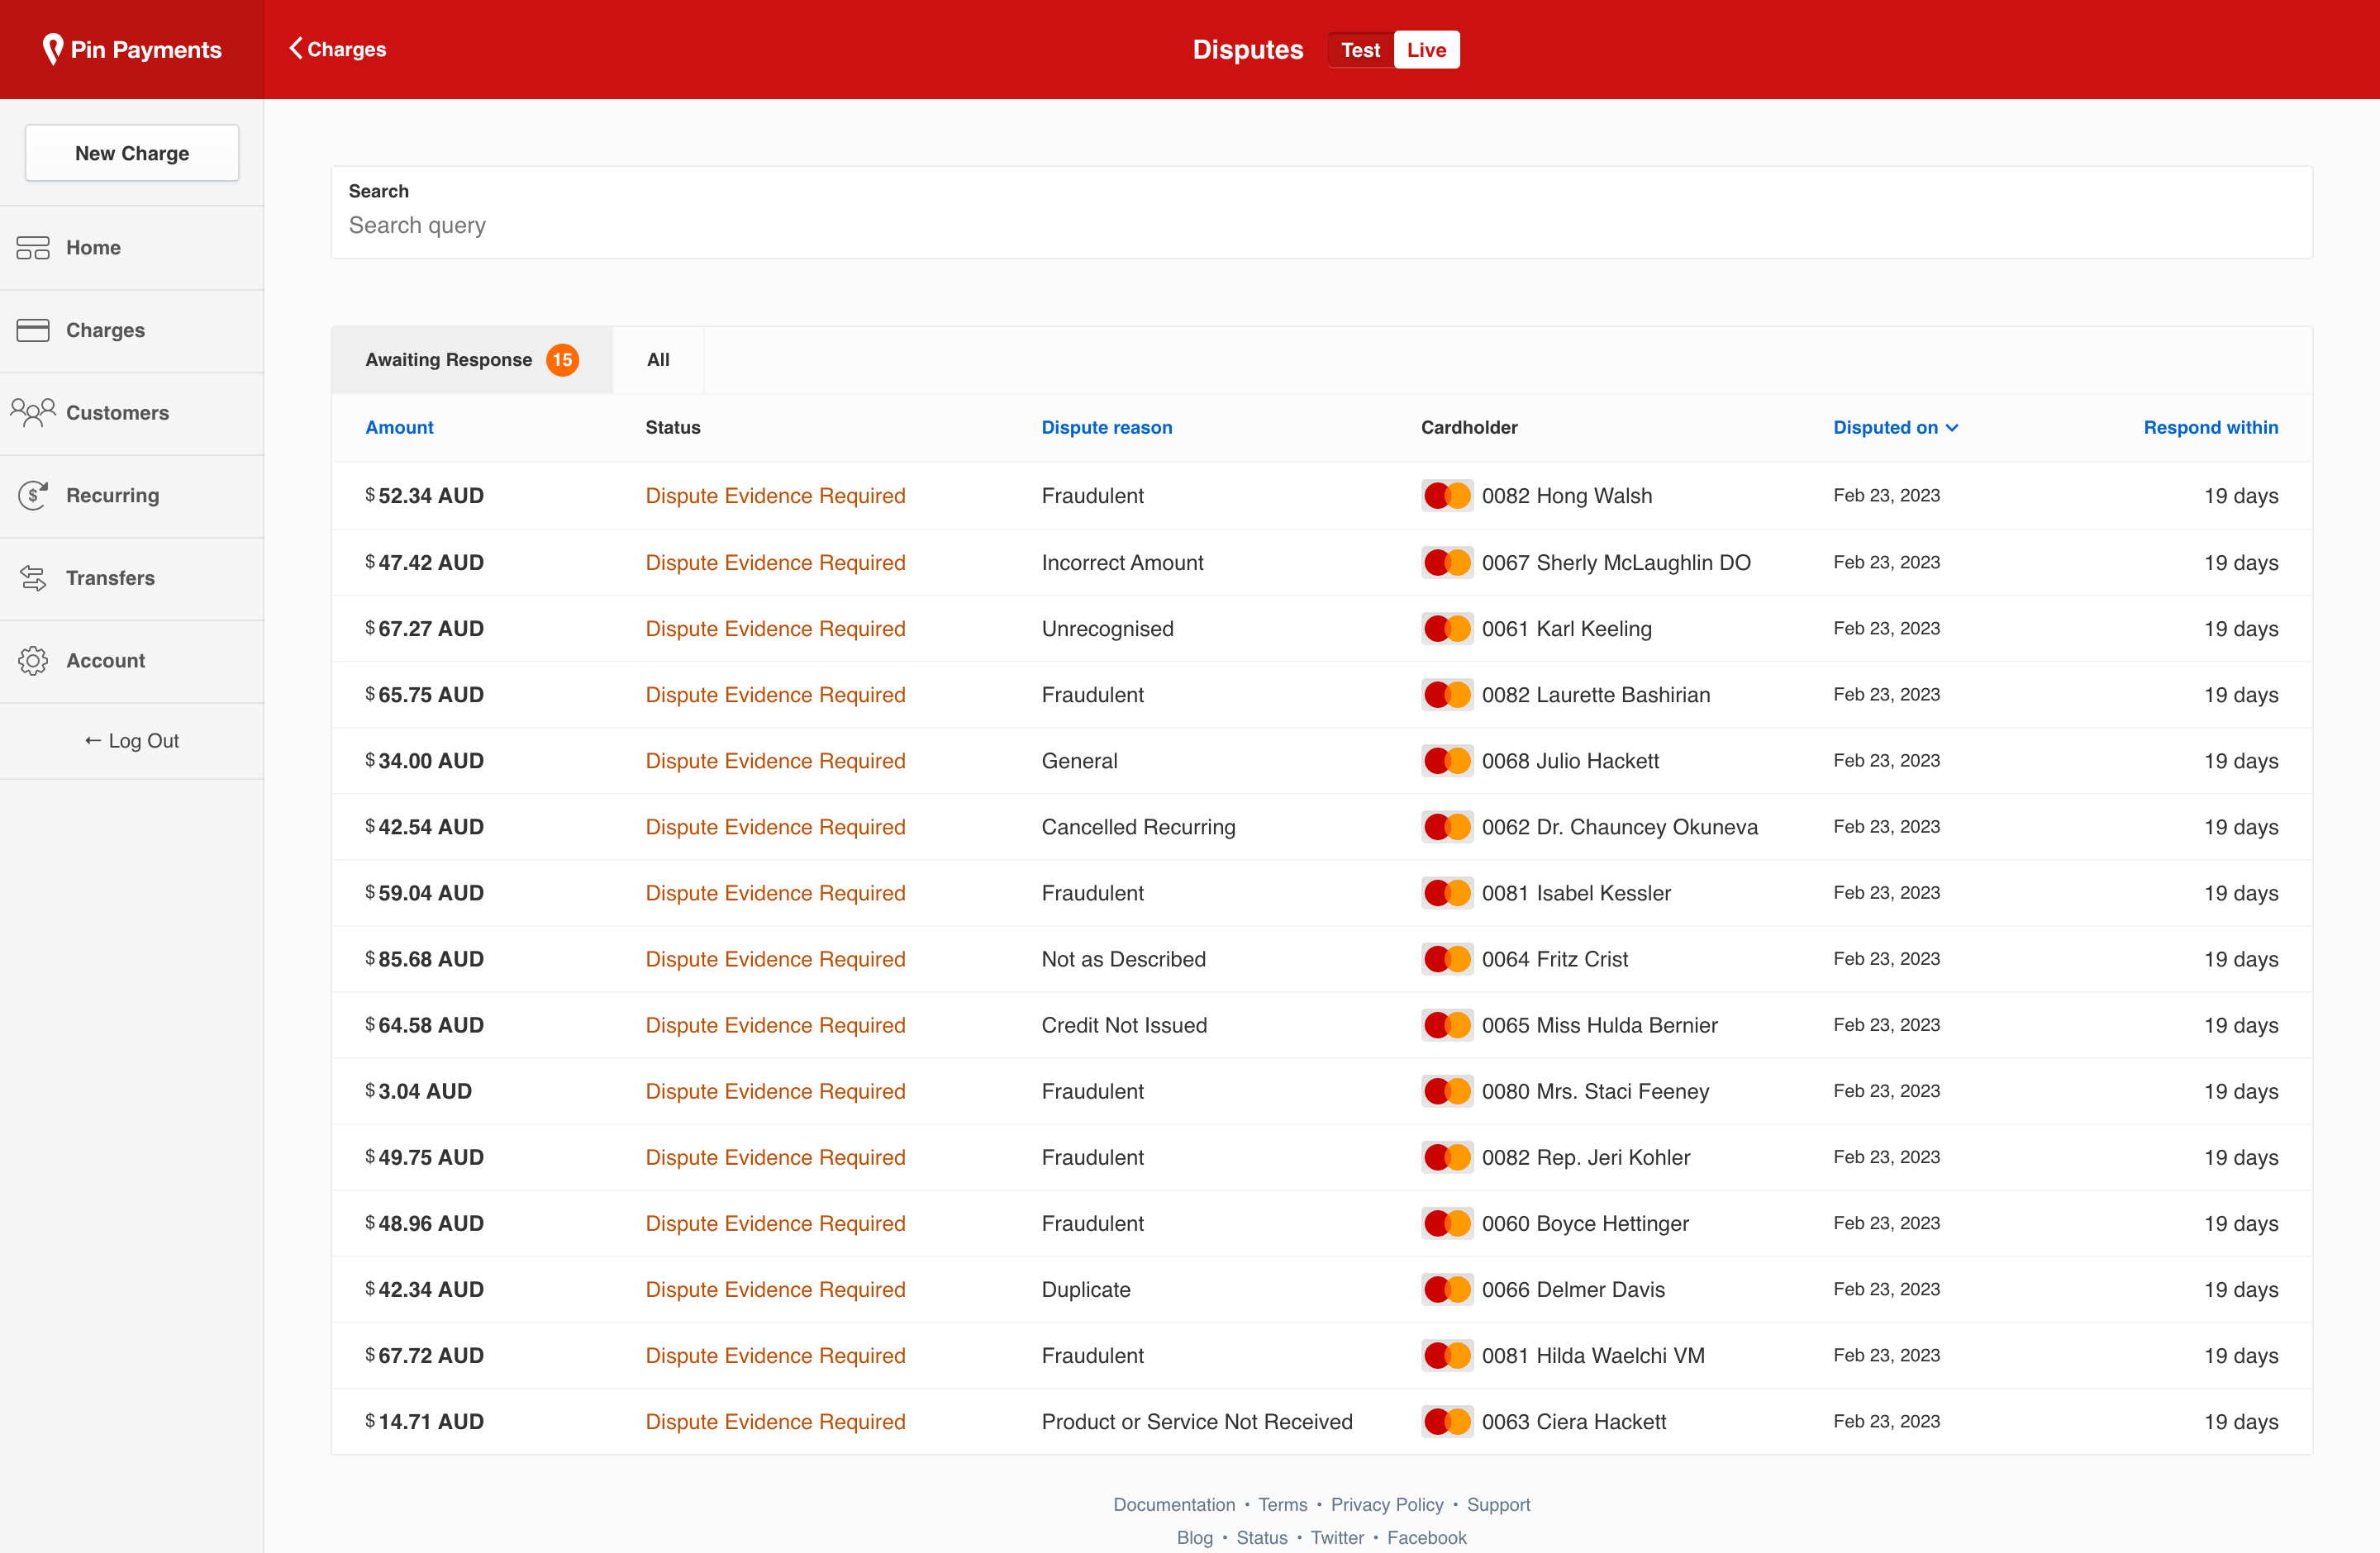Screen dimensions: 2380x1553
Task: Click Log Out link
Action: [132, 742]
